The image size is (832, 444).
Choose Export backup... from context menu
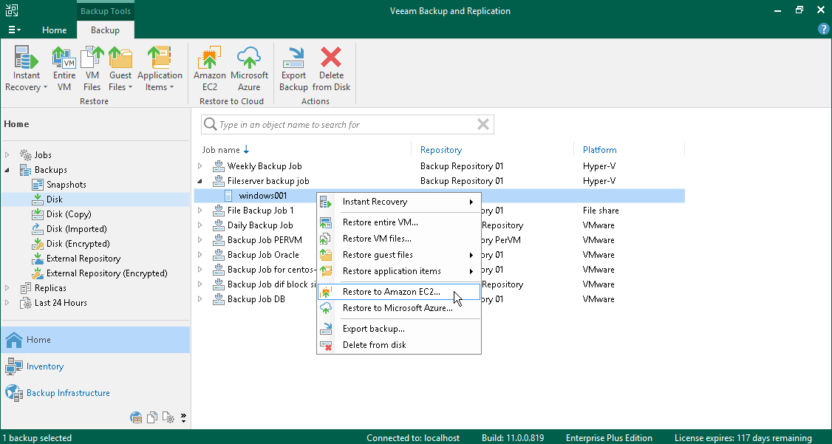(x=398, y=329)
